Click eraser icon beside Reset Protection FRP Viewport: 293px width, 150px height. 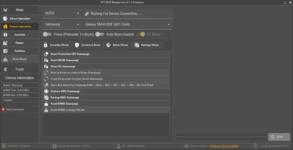tap(46, 54)
